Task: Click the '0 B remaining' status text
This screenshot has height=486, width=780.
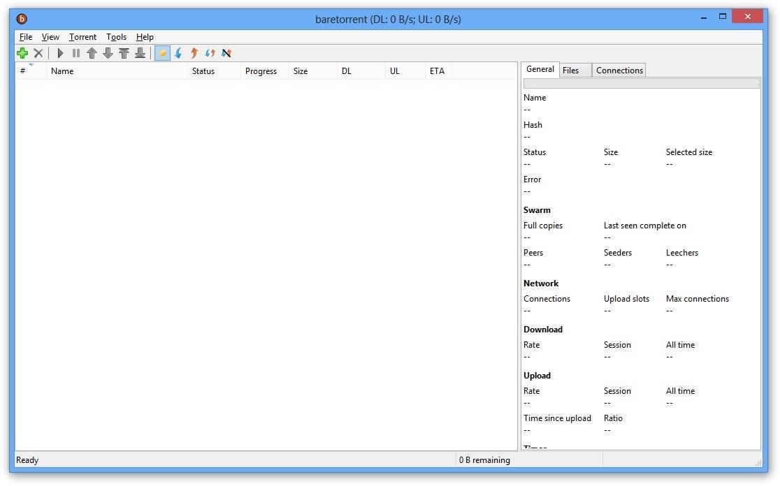Action: pos(484,460)
